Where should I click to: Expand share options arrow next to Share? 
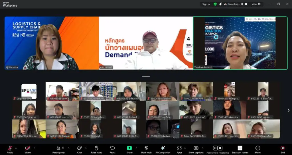pos(136,148)
